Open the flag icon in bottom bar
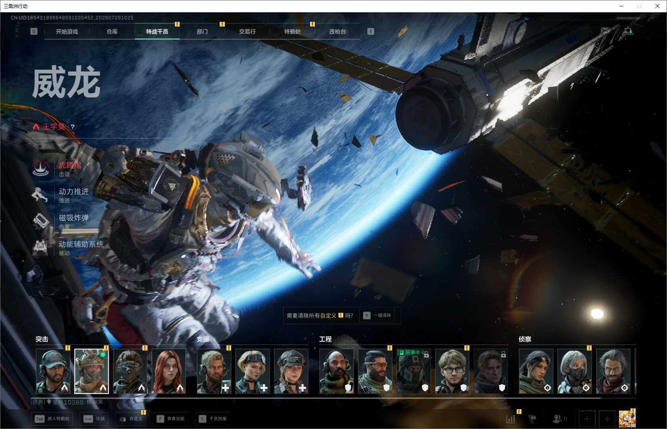667x429 pixels. point(533,418)
